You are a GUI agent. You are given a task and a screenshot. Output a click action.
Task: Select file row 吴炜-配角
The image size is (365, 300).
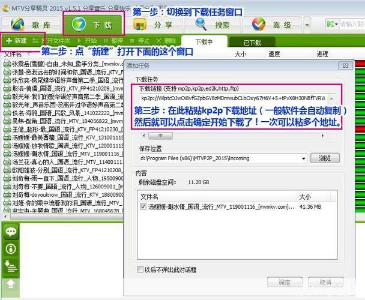(63, 121)
